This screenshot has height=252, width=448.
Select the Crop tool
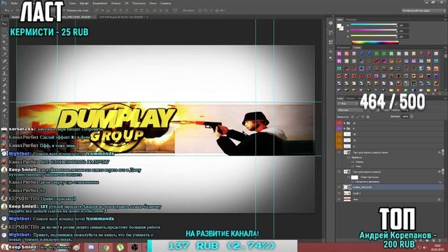pyautogui.click(x=4, y=48)
